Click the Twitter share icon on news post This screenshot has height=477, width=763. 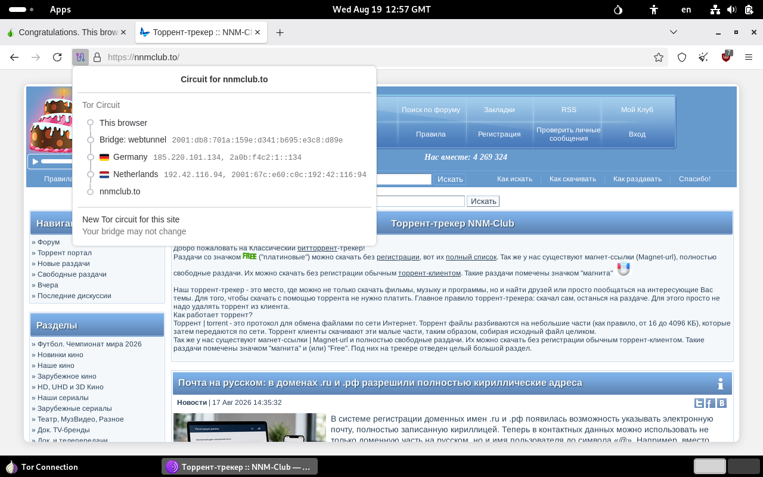[x=699, y=403]
